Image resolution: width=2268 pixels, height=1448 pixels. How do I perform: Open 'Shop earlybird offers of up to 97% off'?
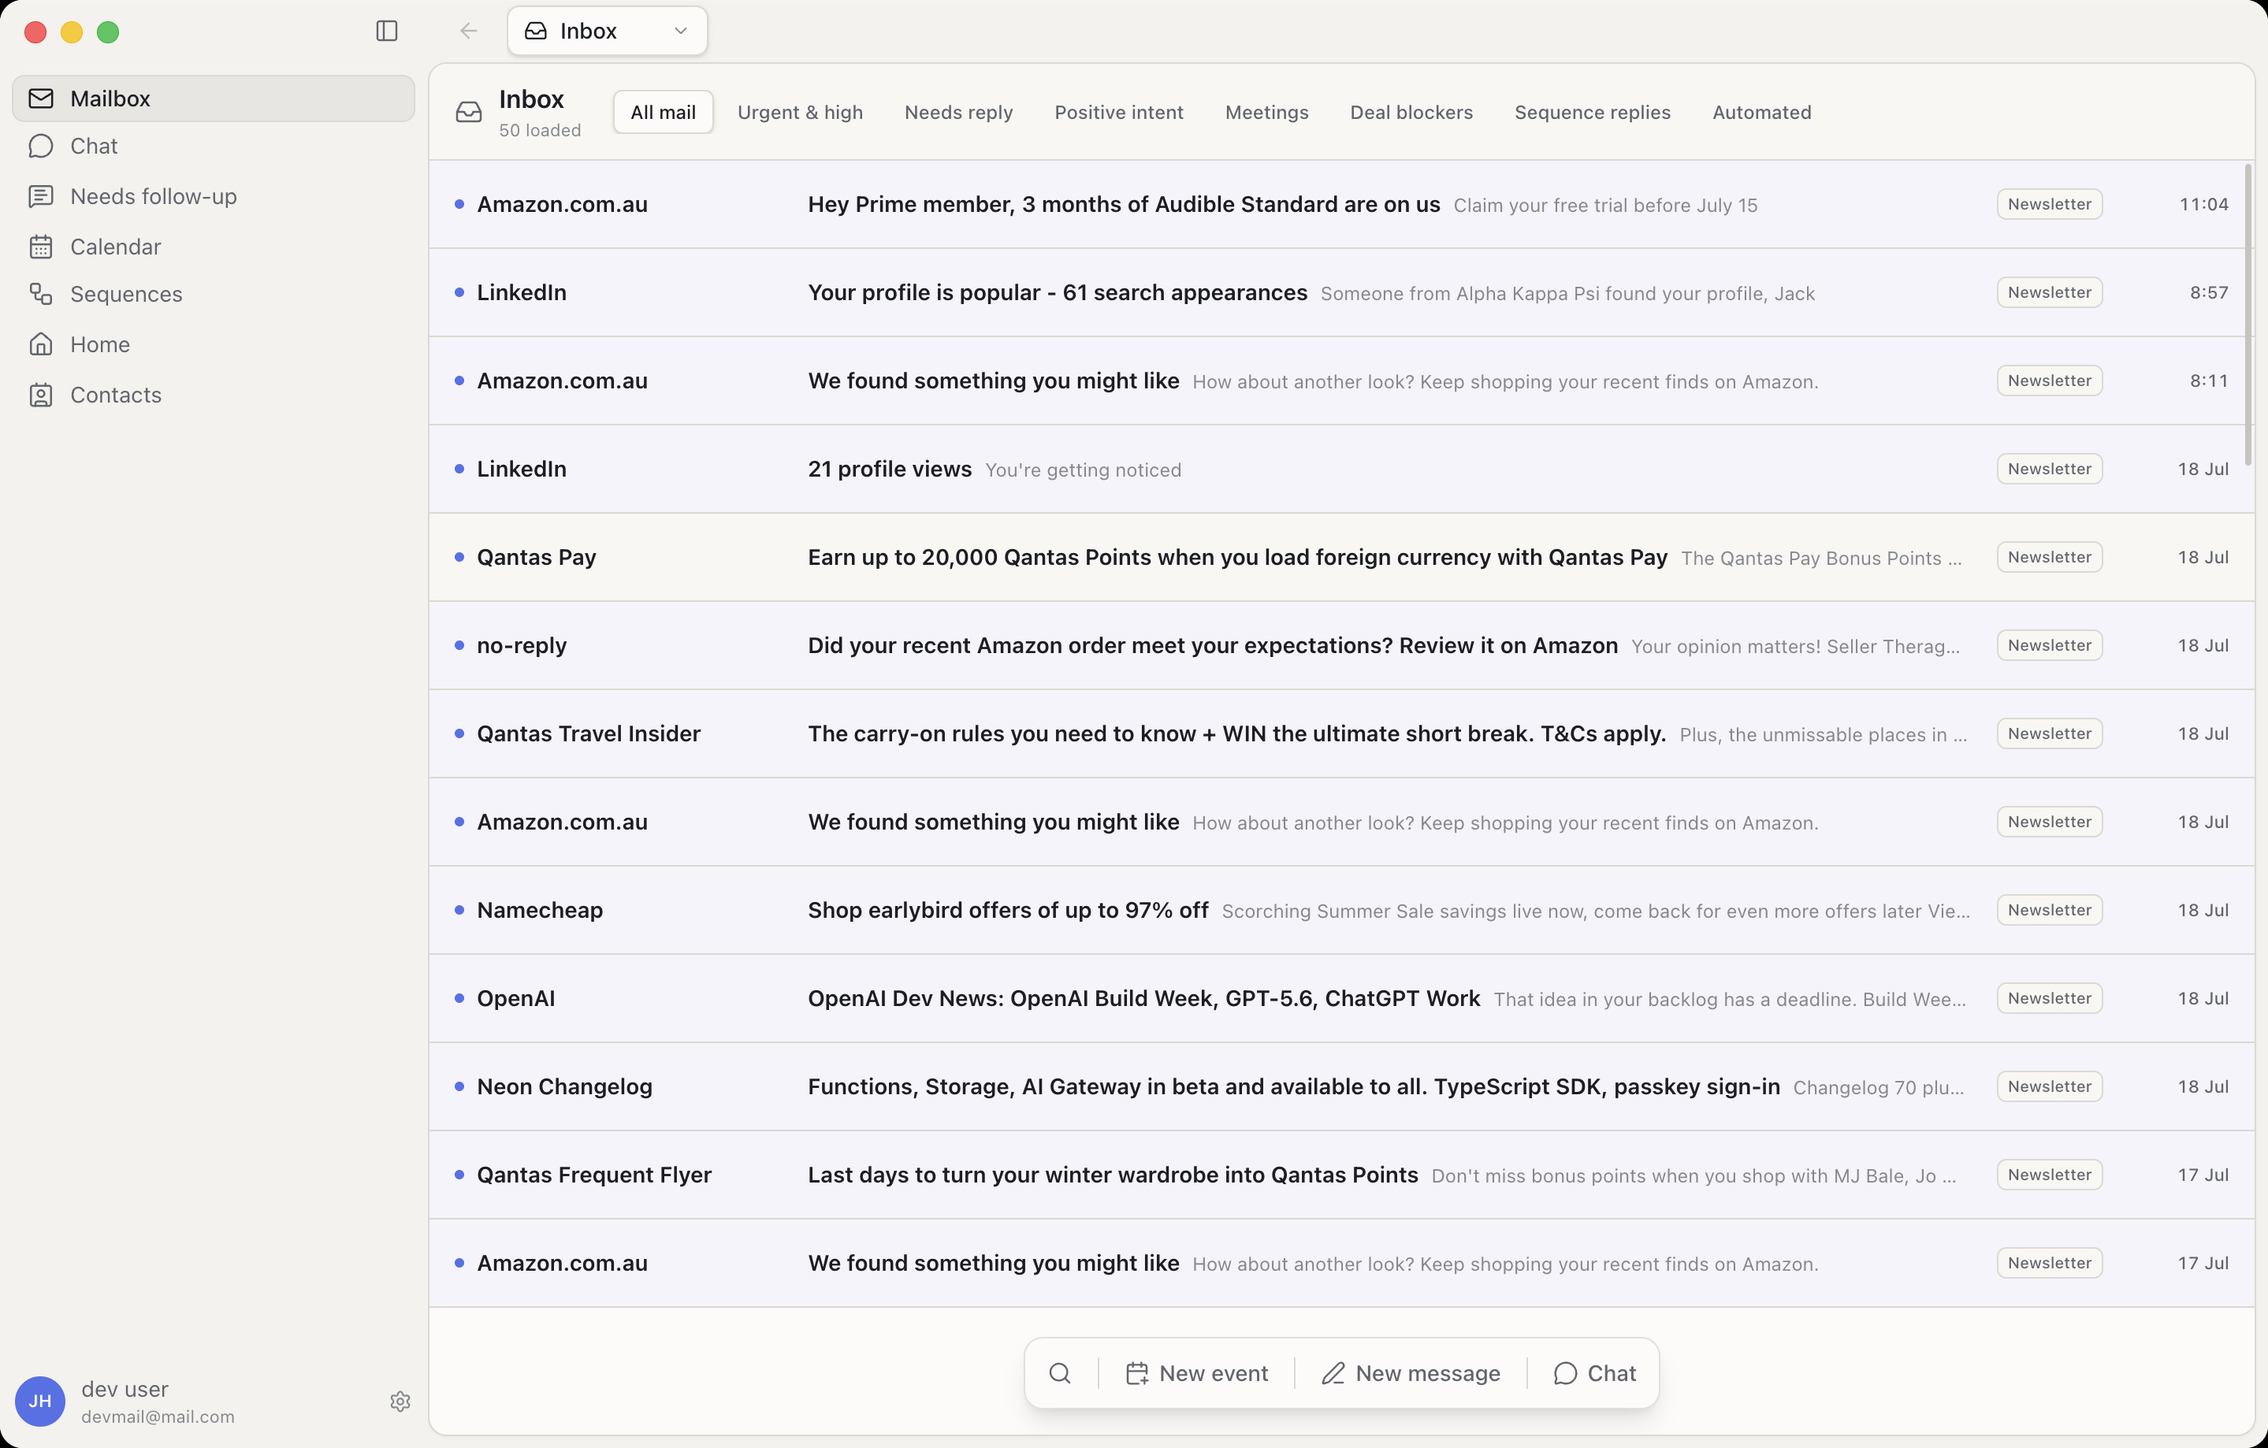(1341, 909)
